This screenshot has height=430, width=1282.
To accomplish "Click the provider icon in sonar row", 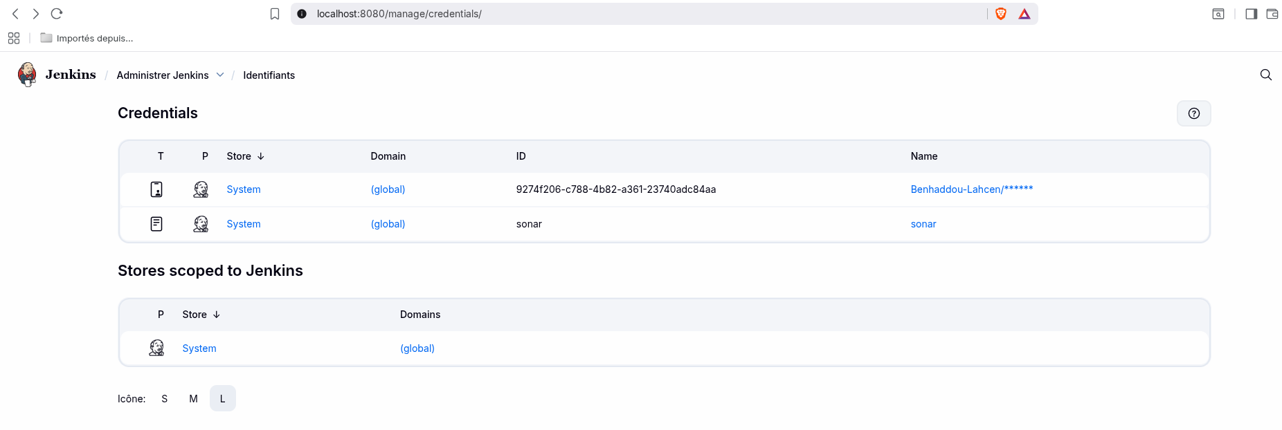I will 201,224.
